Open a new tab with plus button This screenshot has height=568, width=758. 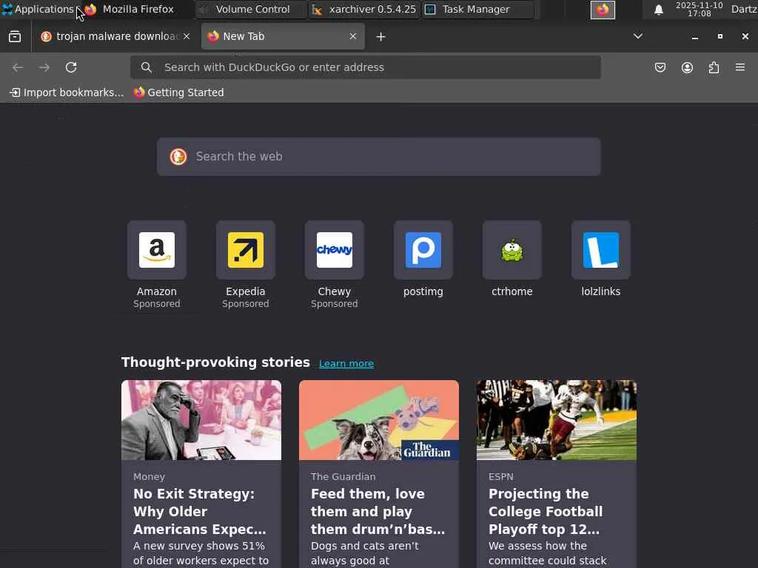381,37
